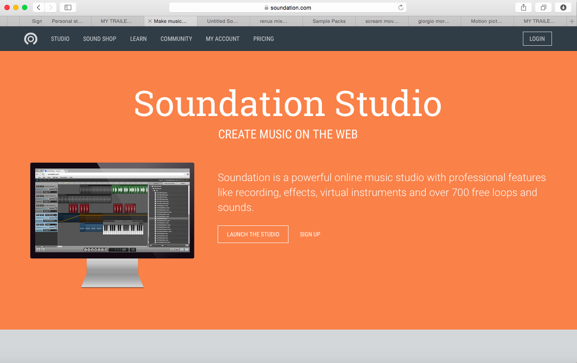The height and width of the screenshot is (363, 577).
Task: Open the Safari downloads button
Action: pos(563,7)
